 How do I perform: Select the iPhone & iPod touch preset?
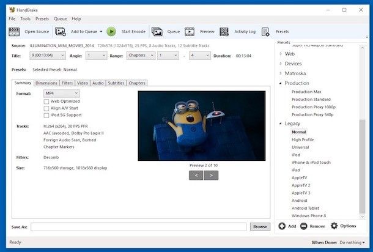[311, 163]
